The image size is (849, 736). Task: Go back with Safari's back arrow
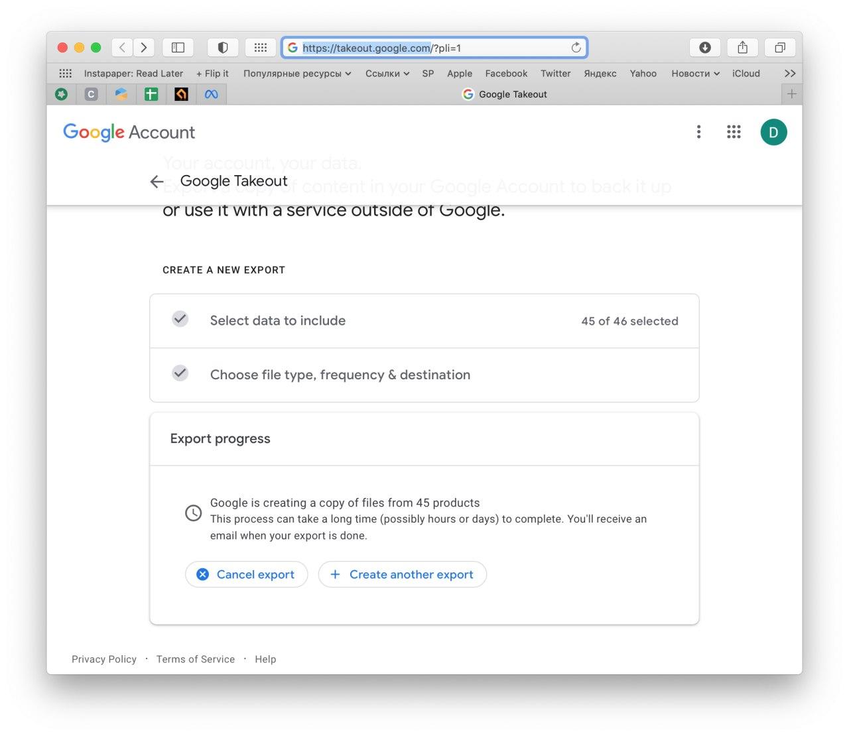pos(122,48)
